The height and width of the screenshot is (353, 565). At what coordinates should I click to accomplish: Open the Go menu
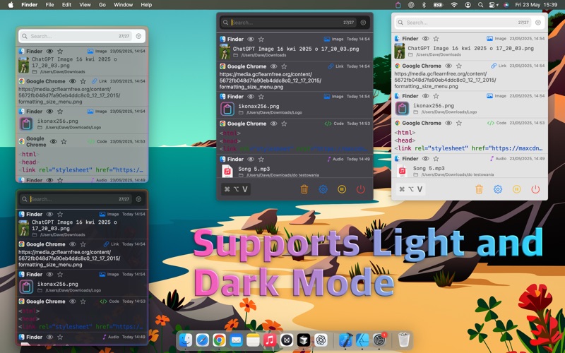point(102,5)
